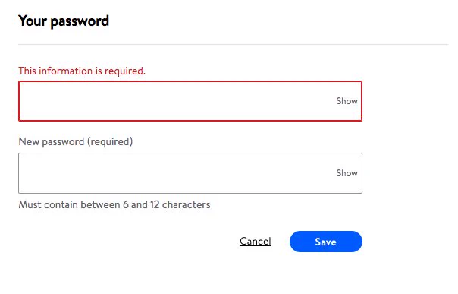Click the 6 to 12 characters hint text
458x294 pixels.
(114, 204)
